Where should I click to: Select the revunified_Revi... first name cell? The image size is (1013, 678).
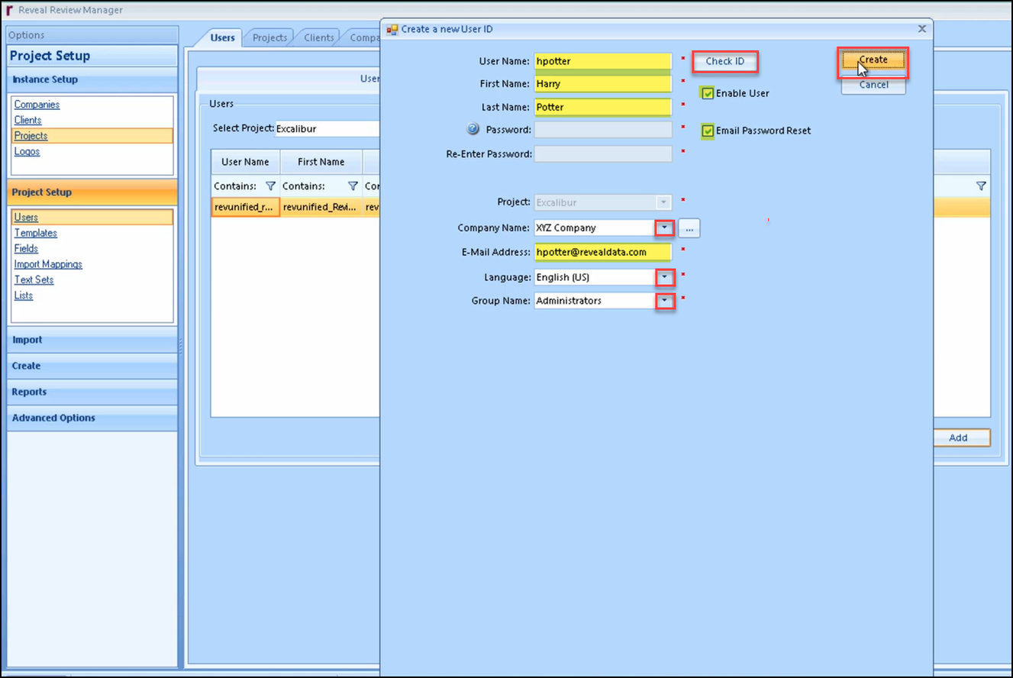point(321,207)
